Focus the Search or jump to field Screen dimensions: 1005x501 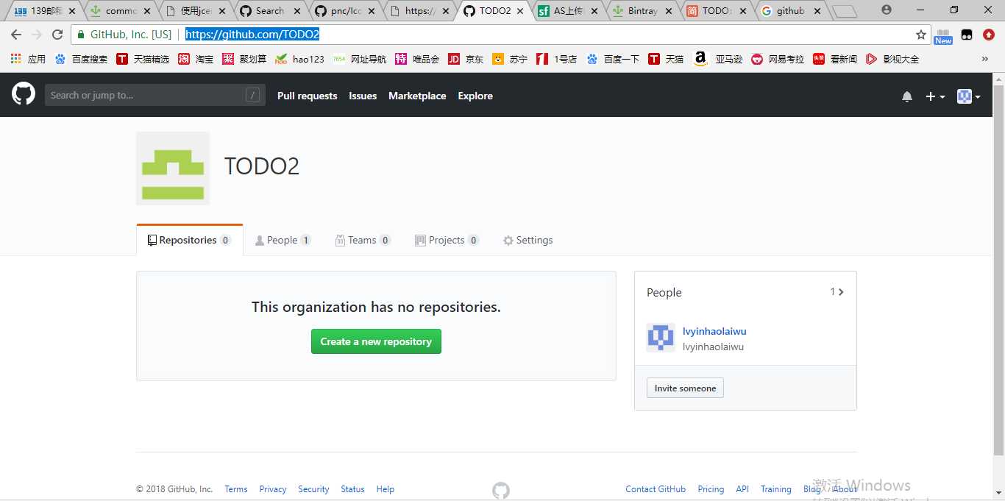click(x=155, y=95)
